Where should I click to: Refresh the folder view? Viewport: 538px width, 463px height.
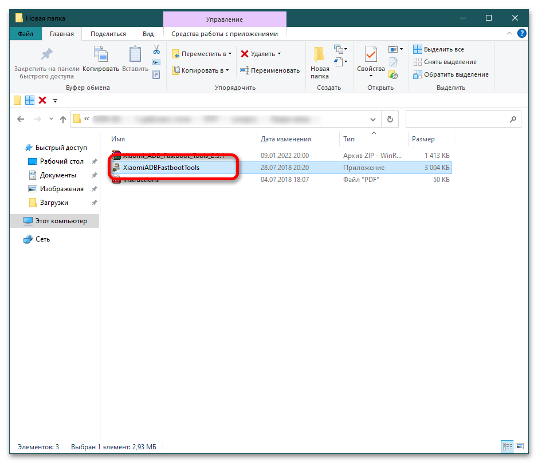tap(390, 119)
